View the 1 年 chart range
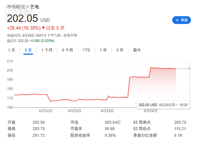The image size is (198, 142). (x=103, y=50)
